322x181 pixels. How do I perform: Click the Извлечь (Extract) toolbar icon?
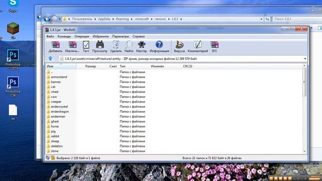click(x=72, y=47)
